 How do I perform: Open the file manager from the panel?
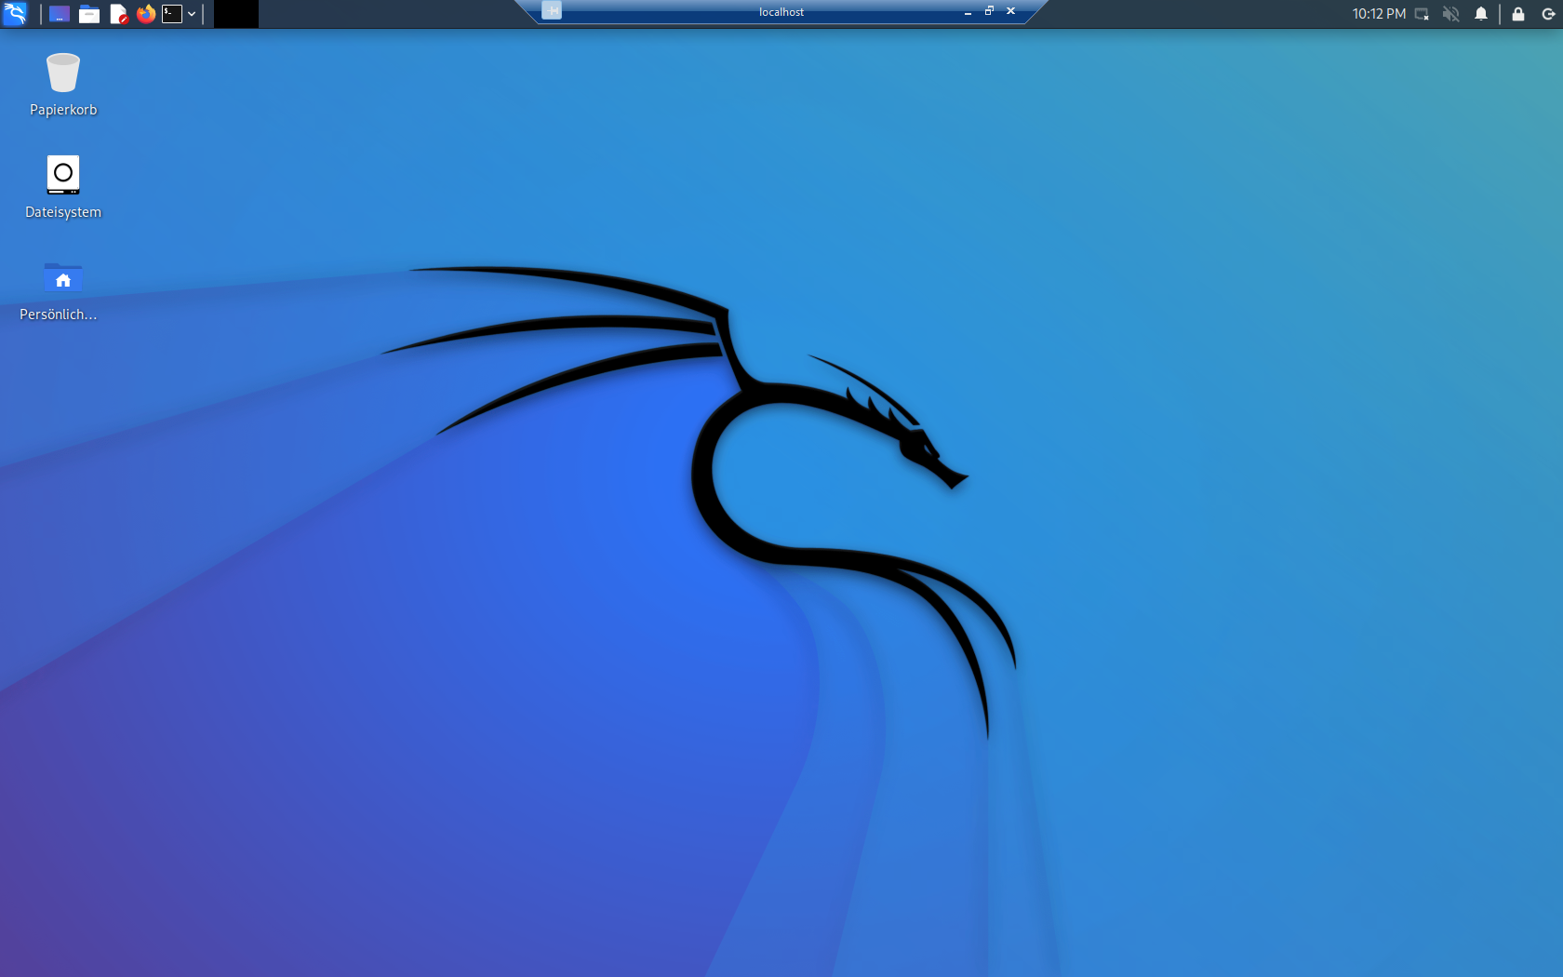tap(89, 14)
